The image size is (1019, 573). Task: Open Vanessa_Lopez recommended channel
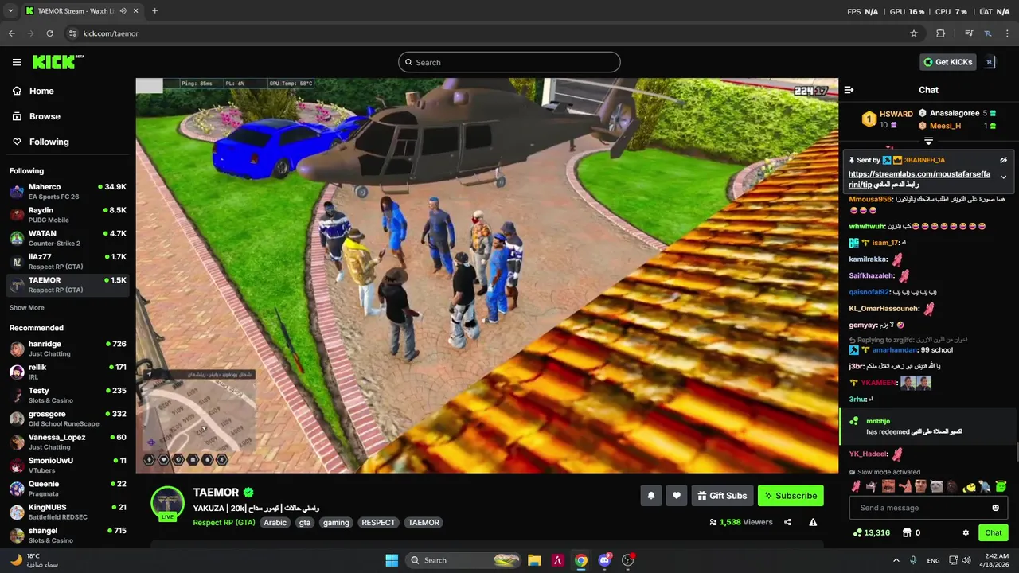pyautogui.click(x=68, y=442)
